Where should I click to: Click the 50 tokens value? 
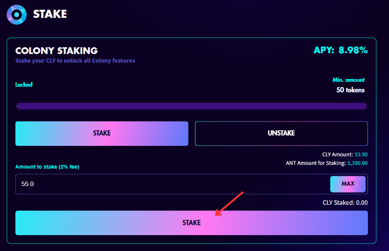pos(350,90)
